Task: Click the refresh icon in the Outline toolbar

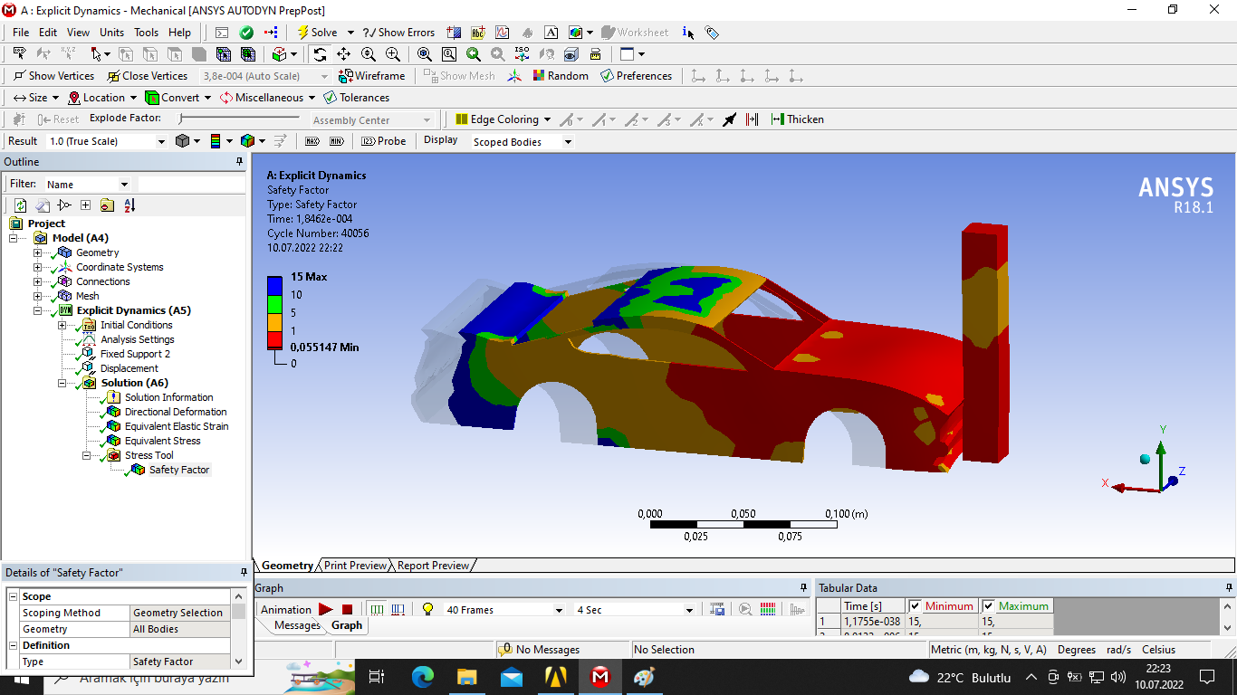Action: pyautogui.click(x=21, y=205)
